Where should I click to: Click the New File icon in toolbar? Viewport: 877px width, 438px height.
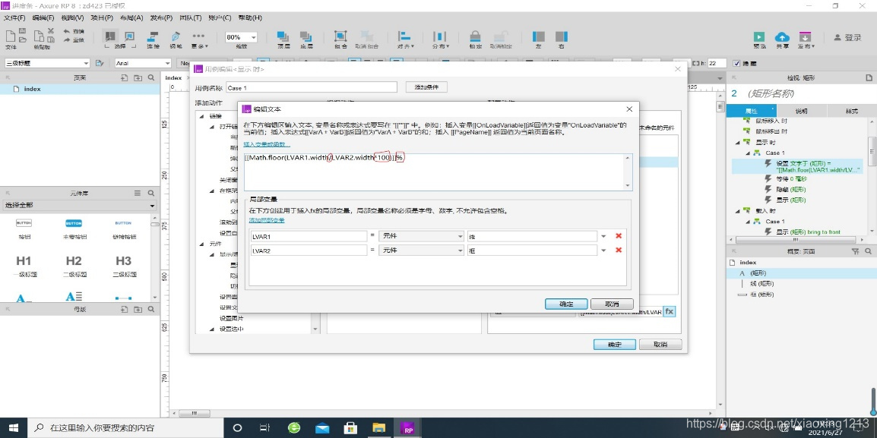(x=11, y=35)
